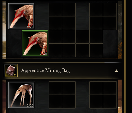This screenshot has width=132, height=113.
Task: Select empty slot below first Mining Bag slot
Action: 55,102
